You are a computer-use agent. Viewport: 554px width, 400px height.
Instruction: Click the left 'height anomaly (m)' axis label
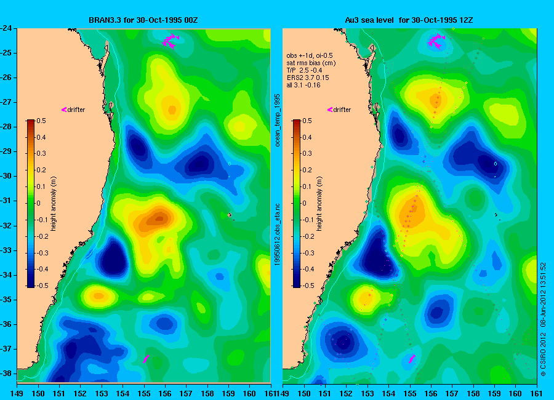point(54,204)
